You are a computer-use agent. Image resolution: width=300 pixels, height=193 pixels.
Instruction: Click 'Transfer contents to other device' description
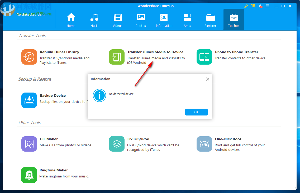click(240, 58)
